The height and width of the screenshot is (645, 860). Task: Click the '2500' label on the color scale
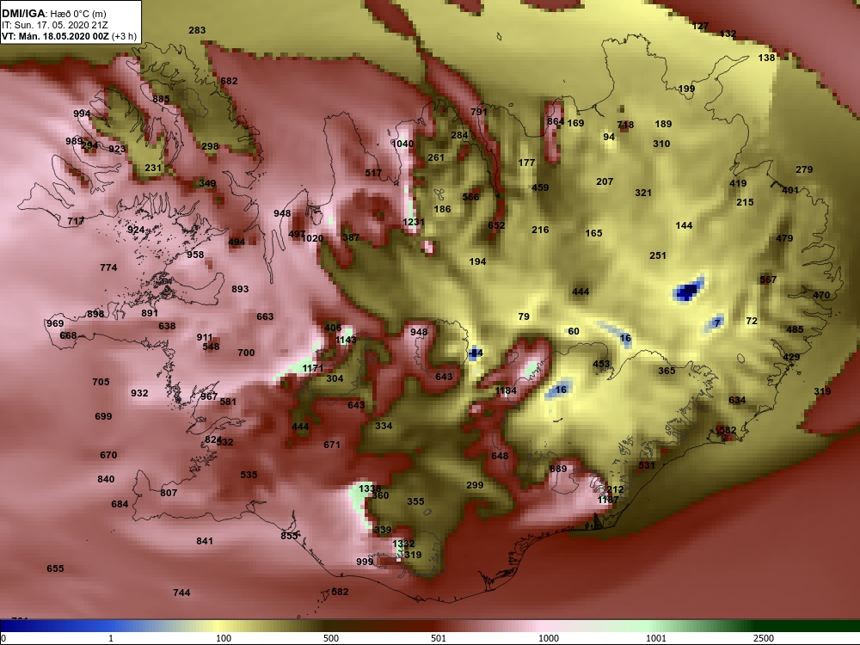coord(763,638)
